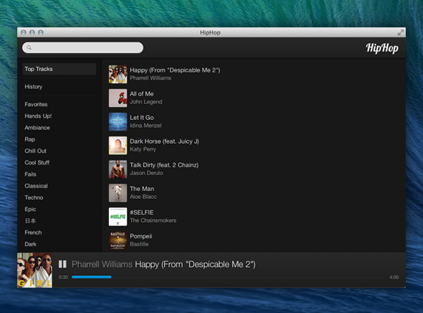Focus the search input field
The image size is (423, 313).
coord(83,47)
